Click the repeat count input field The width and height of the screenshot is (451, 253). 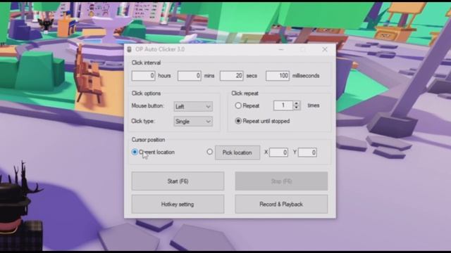(283, 105)
